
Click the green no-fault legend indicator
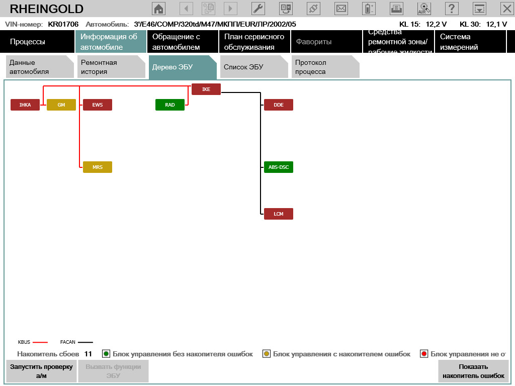pyautogui.click(x=106, y=354)
